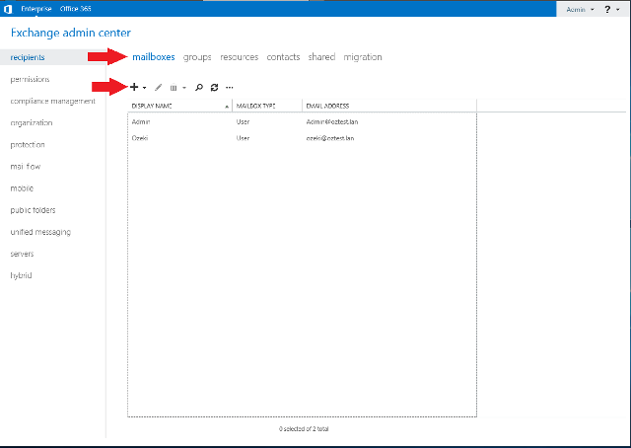
Task: Open the more options ellipsis
Action: (230, 88)
